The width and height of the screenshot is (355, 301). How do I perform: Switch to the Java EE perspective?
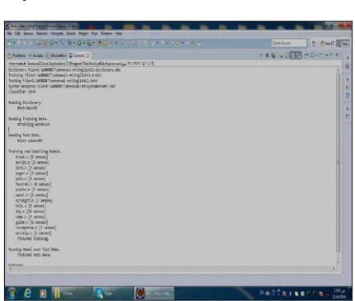click(x=327, y=43)
